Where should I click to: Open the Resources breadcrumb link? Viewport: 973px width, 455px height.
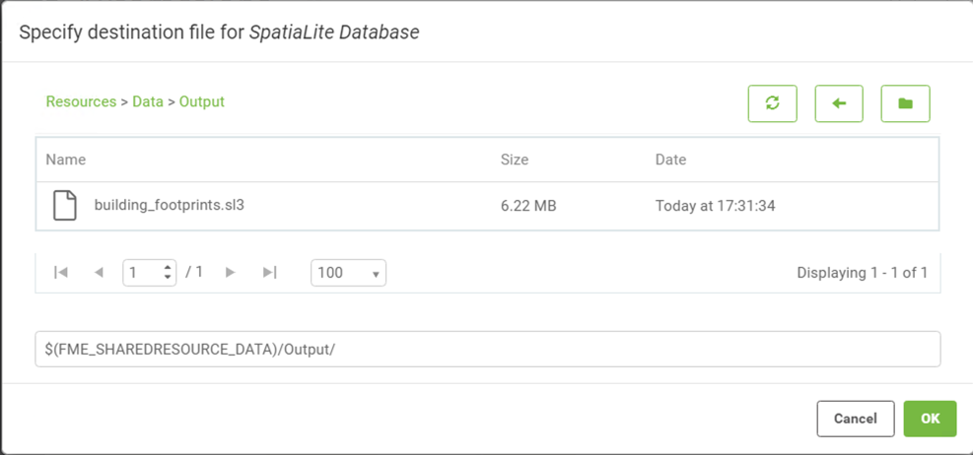coord(81,101)
